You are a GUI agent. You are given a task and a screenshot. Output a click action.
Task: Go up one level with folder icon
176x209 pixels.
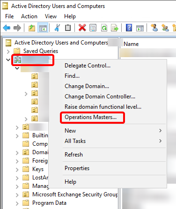(32, 28)
